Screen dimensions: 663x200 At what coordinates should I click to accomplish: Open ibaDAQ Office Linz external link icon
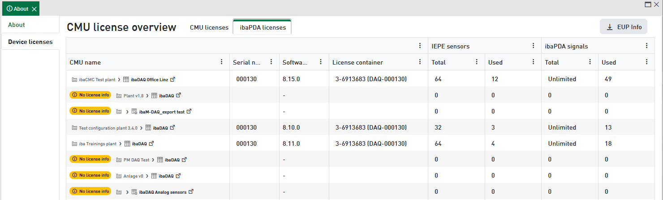173,79
